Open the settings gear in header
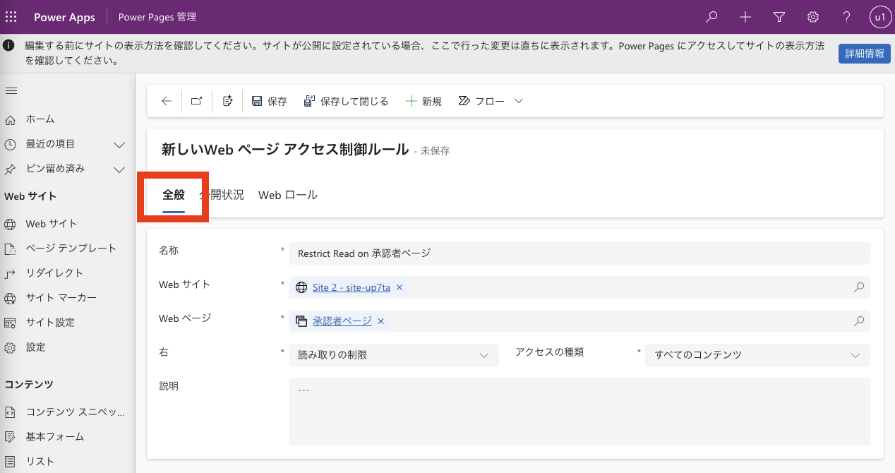 [813, 17]
